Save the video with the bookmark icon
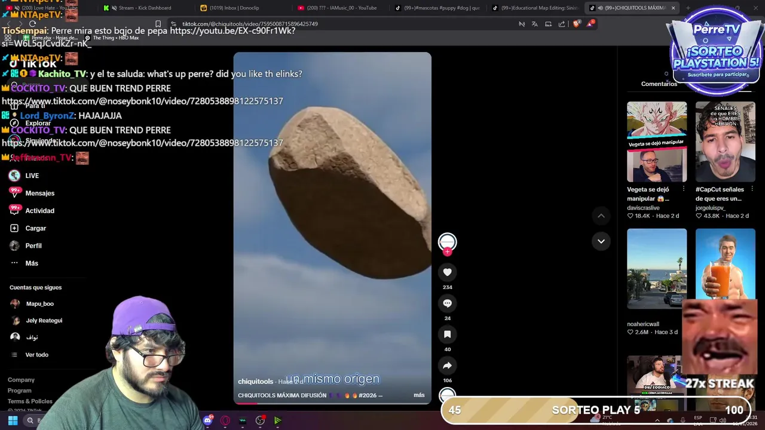765x430 pixels. pos(447,334)
